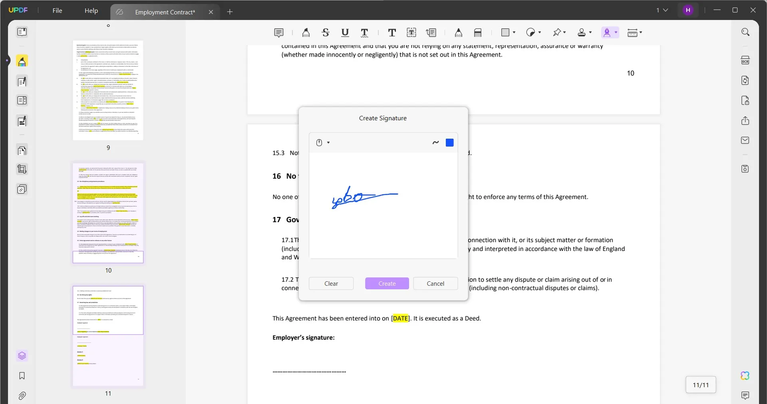Open the user account avatar H
The width and height of the screenshot is (767, 404).
pos(688,10)
